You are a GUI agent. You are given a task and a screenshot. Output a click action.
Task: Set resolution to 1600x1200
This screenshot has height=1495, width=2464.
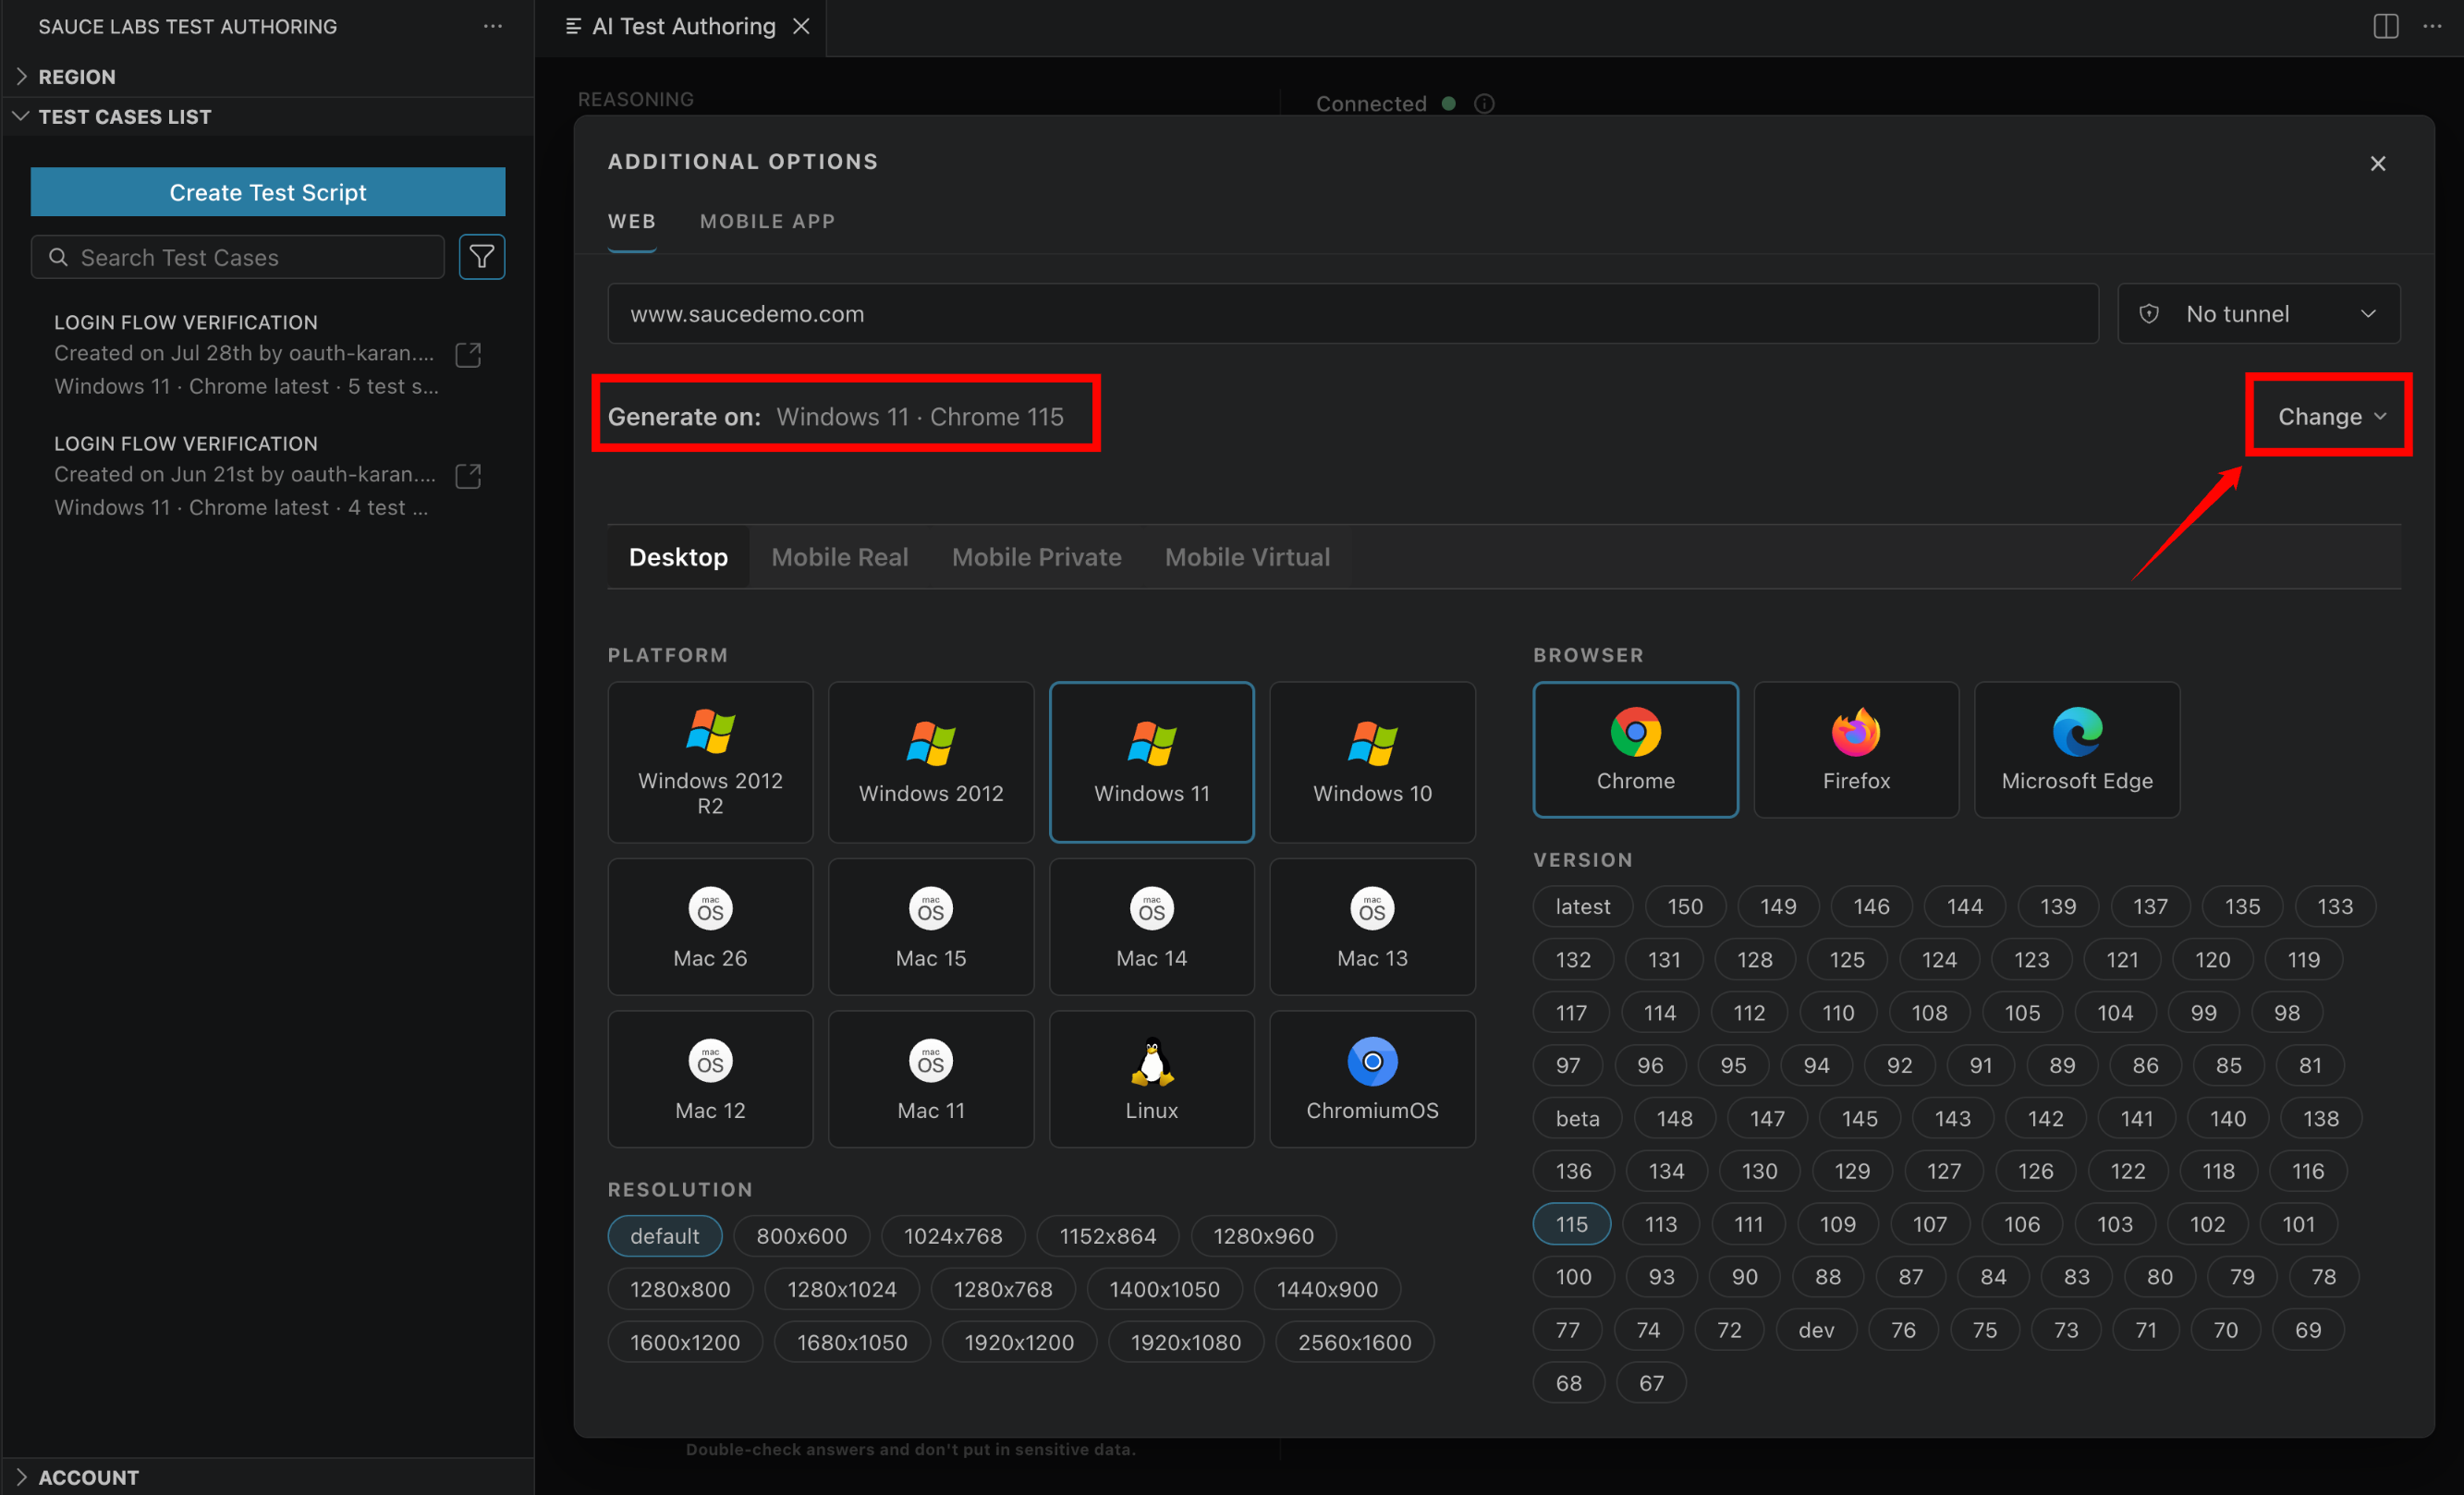[x=685, y=1341]
